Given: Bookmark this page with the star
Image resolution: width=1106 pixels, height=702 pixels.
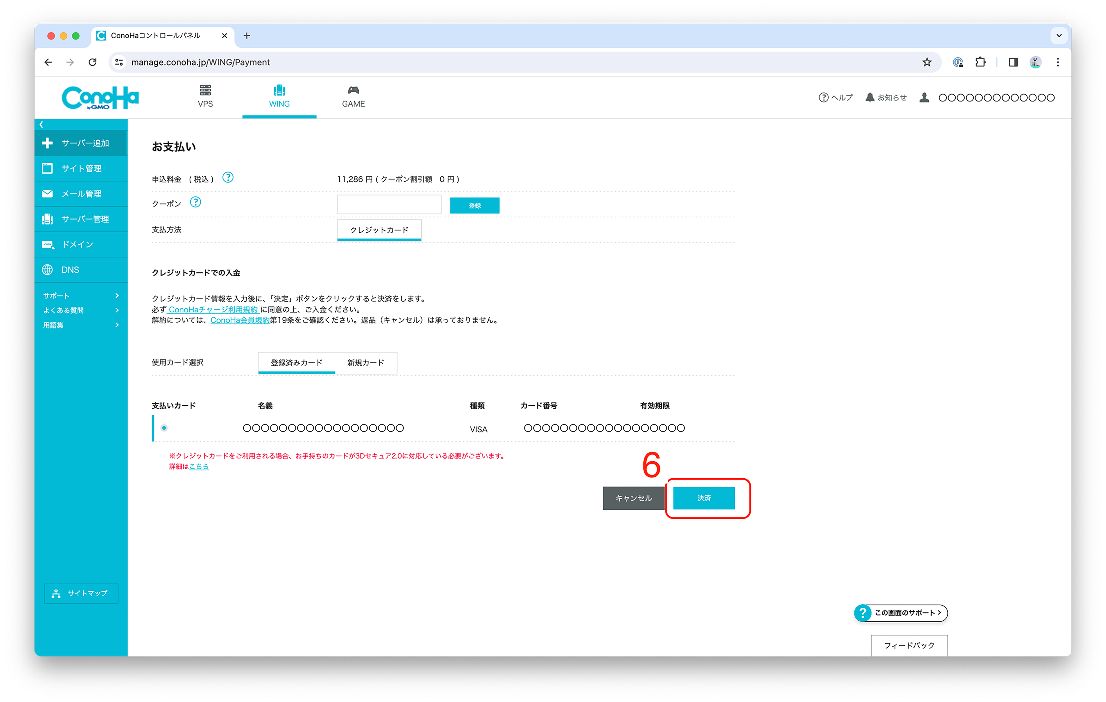Looking at the screenshot, I should 927,62.
